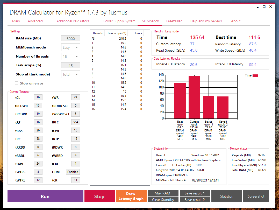Click the Current result chart bar
This screenshot has width=279, height=210.
(x=194, y=97)
